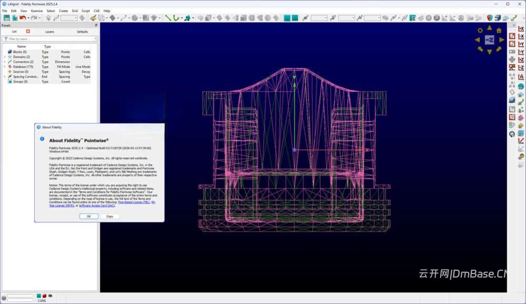Open the File menu

[5, 11]
